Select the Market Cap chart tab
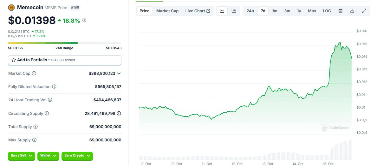Screen dimensions: 377x166 point(167,11)
